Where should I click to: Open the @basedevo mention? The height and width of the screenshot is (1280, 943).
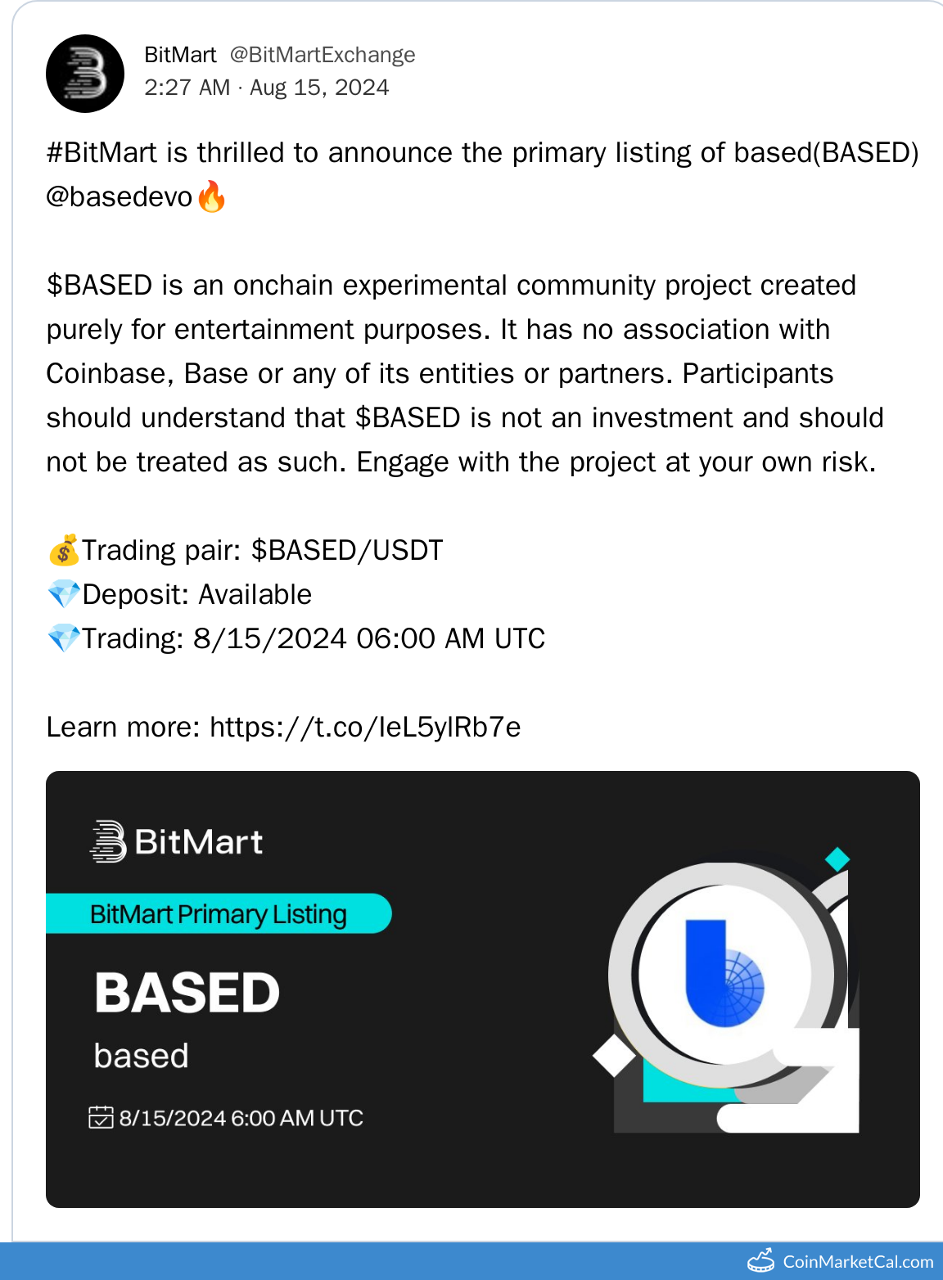pos(120,197)
